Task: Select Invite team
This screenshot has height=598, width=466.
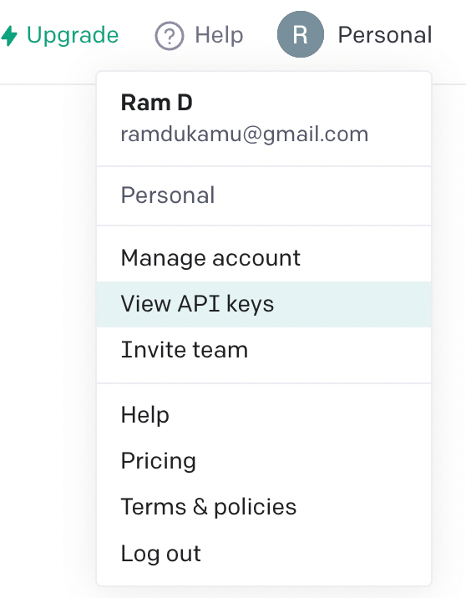Action: tap(264, 350)
